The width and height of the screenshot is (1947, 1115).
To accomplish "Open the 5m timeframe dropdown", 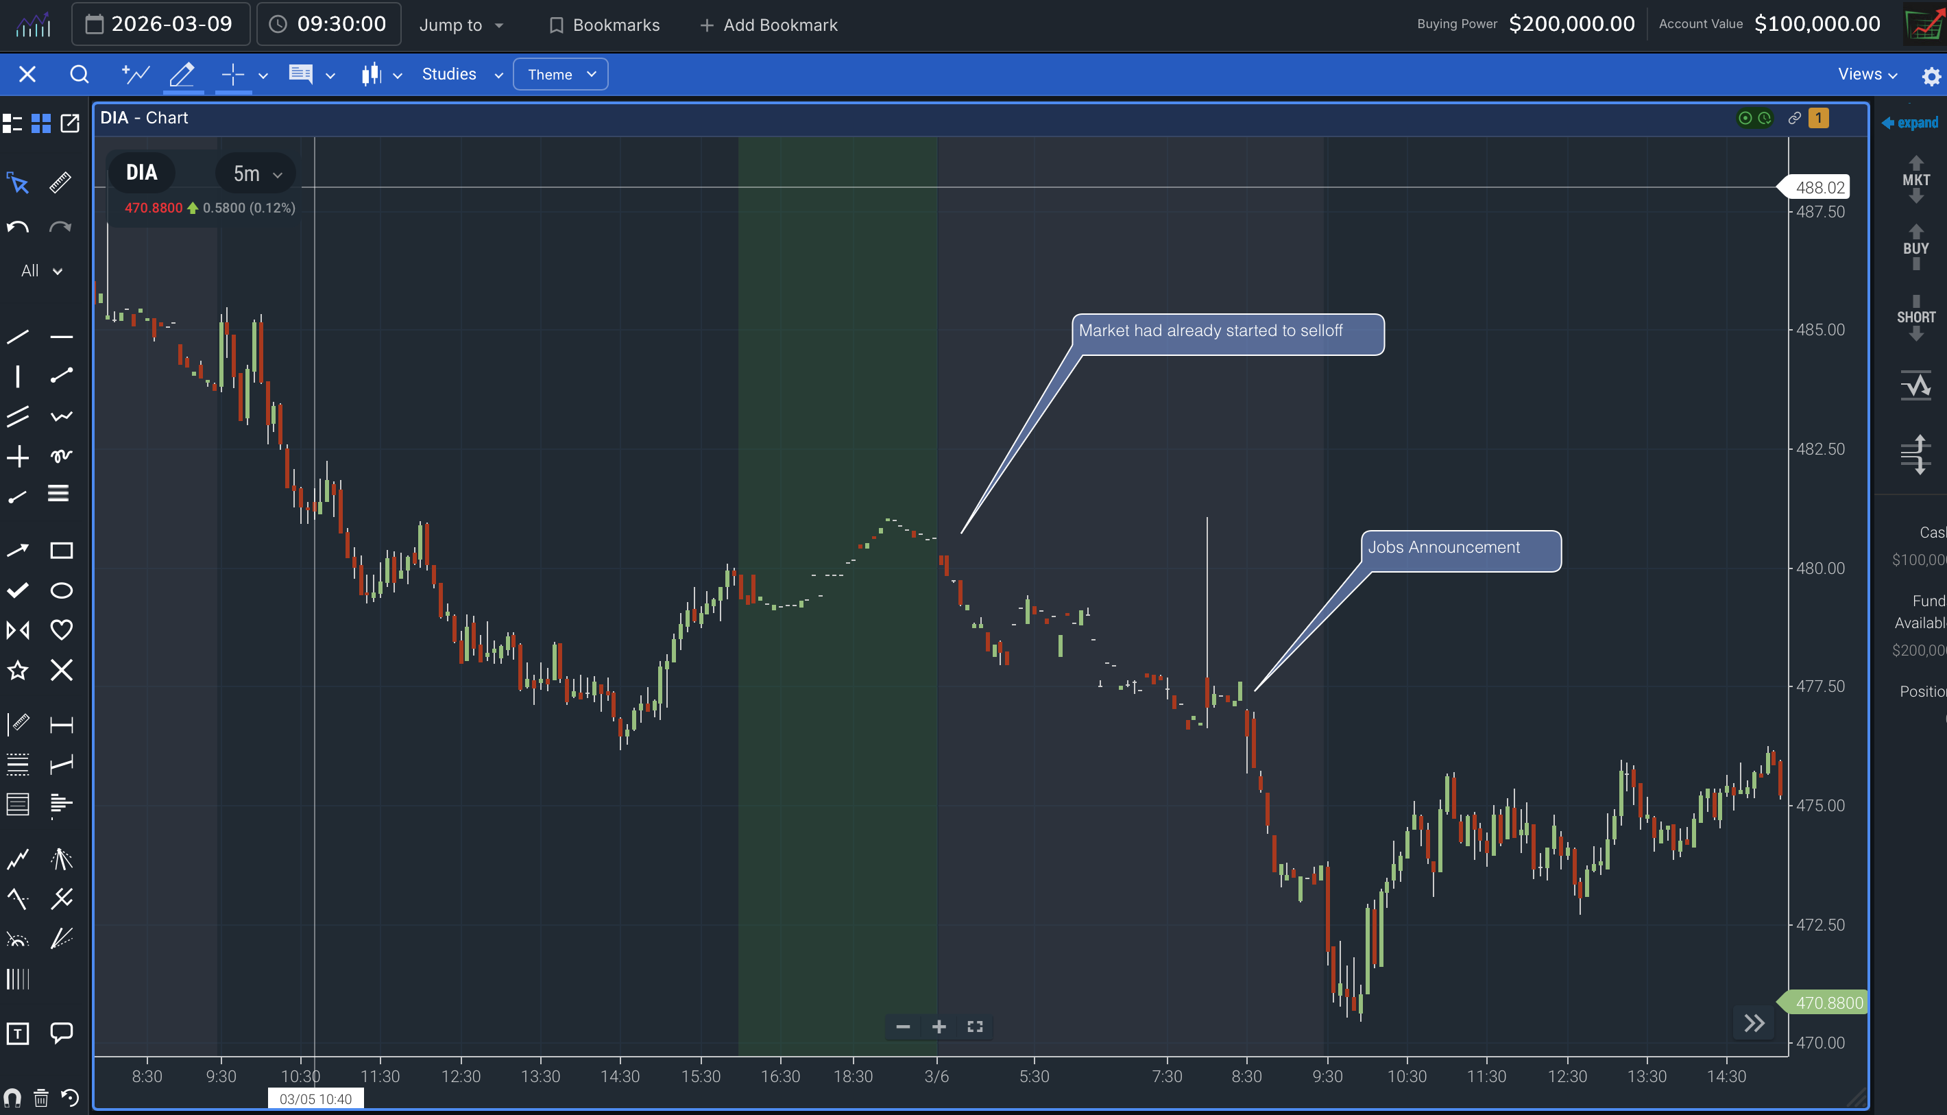I will point(255,173).
